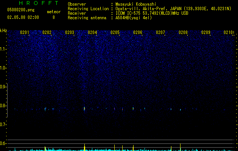Click observer name Masayuki Kobayashi
Screen dimensions: 238x151
coord(136,4)
